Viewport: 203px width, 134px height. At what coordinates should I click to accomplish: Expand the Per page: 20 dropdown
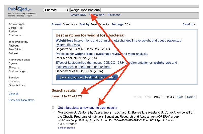pyautogui.click(x=121, y=25)
